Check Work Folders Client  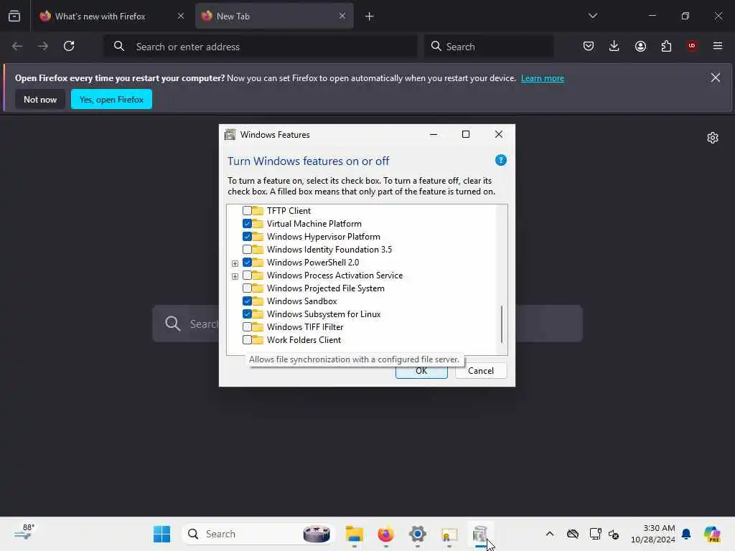[247, 339]
